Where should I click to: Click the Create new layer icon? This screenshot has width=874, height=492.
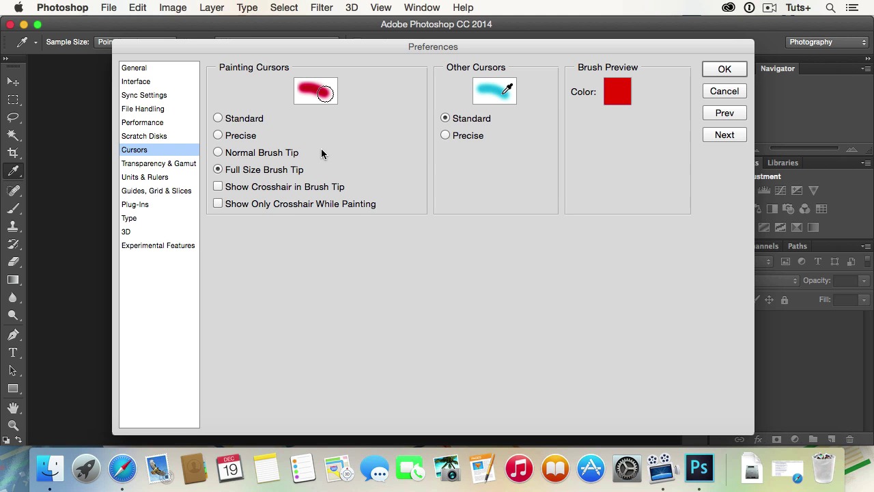click(831, 439)
